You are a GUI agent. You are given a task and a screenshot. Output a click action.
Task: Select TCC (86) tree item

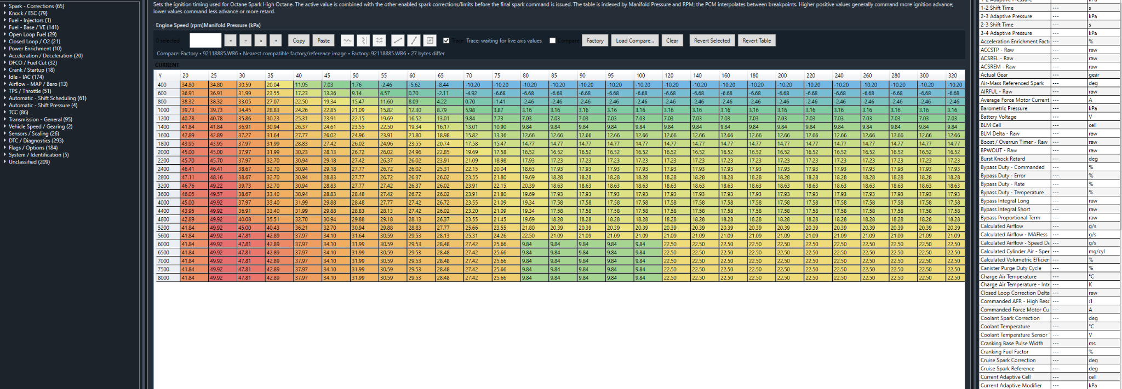click(x=19, y=112)
